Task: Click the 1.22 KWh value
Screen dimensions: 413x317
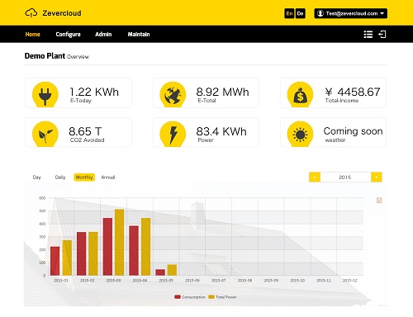Action: (x=94, y=92)
